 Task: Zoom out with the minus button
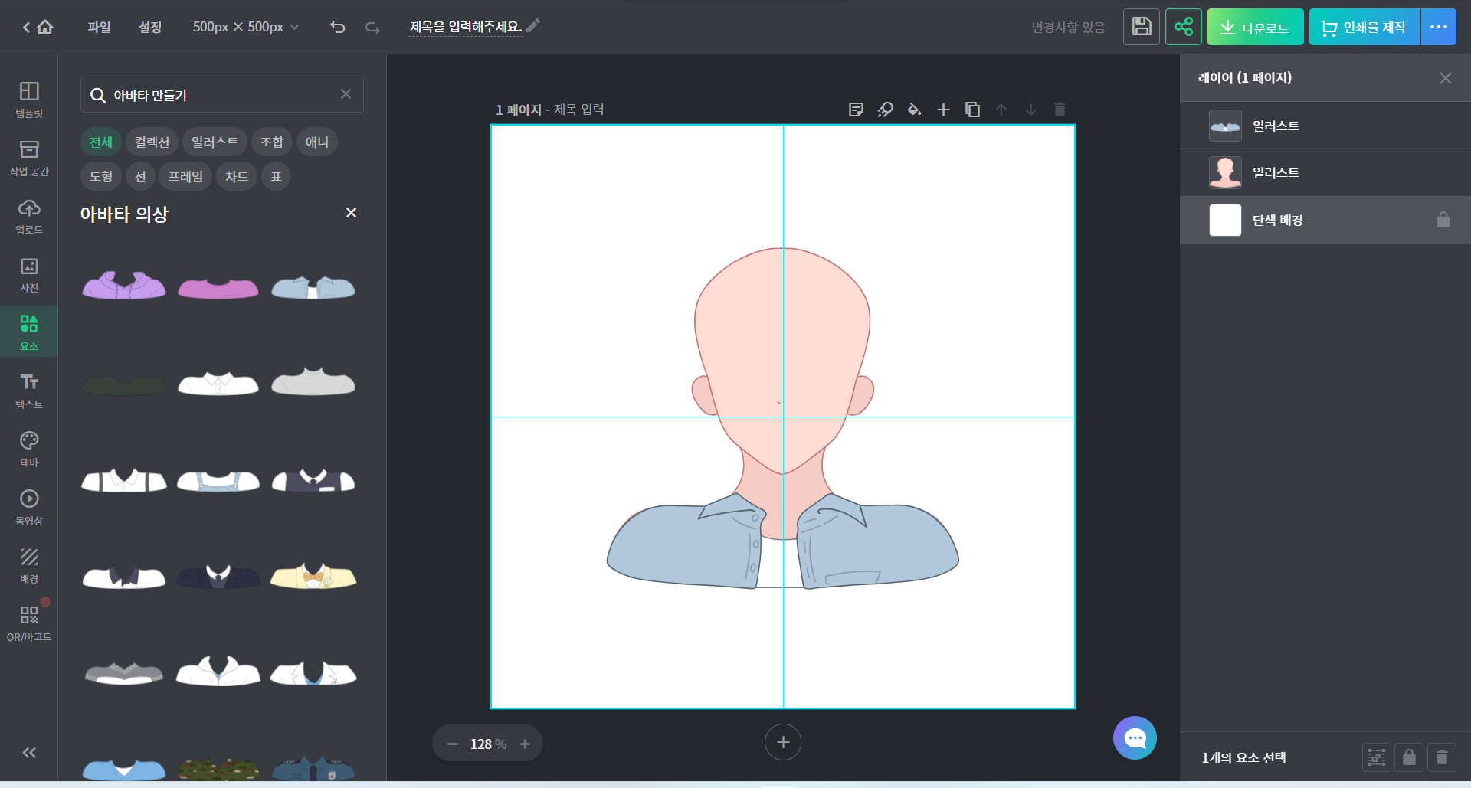pos(452,744)
